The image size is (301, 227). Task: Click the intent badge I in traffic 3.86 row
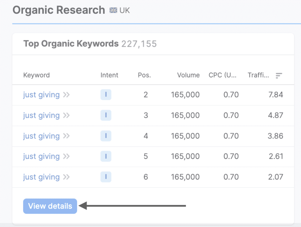point(106,136)
